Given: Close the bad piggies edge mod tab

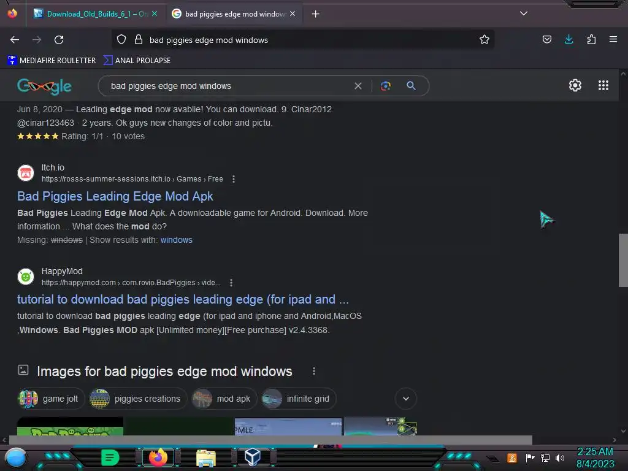Looking at the screenshot, I should pyautogui.click(x=293, y=14).
